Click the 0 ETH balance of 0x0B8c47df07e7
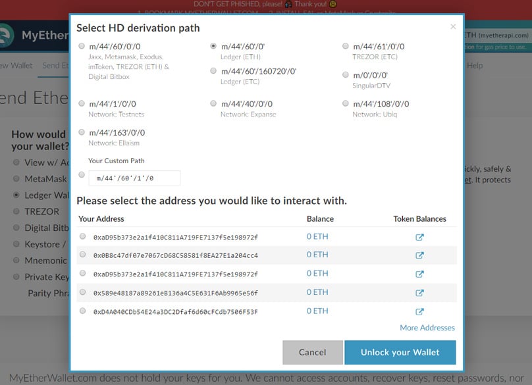532x385 pixels. click(317, 255)
